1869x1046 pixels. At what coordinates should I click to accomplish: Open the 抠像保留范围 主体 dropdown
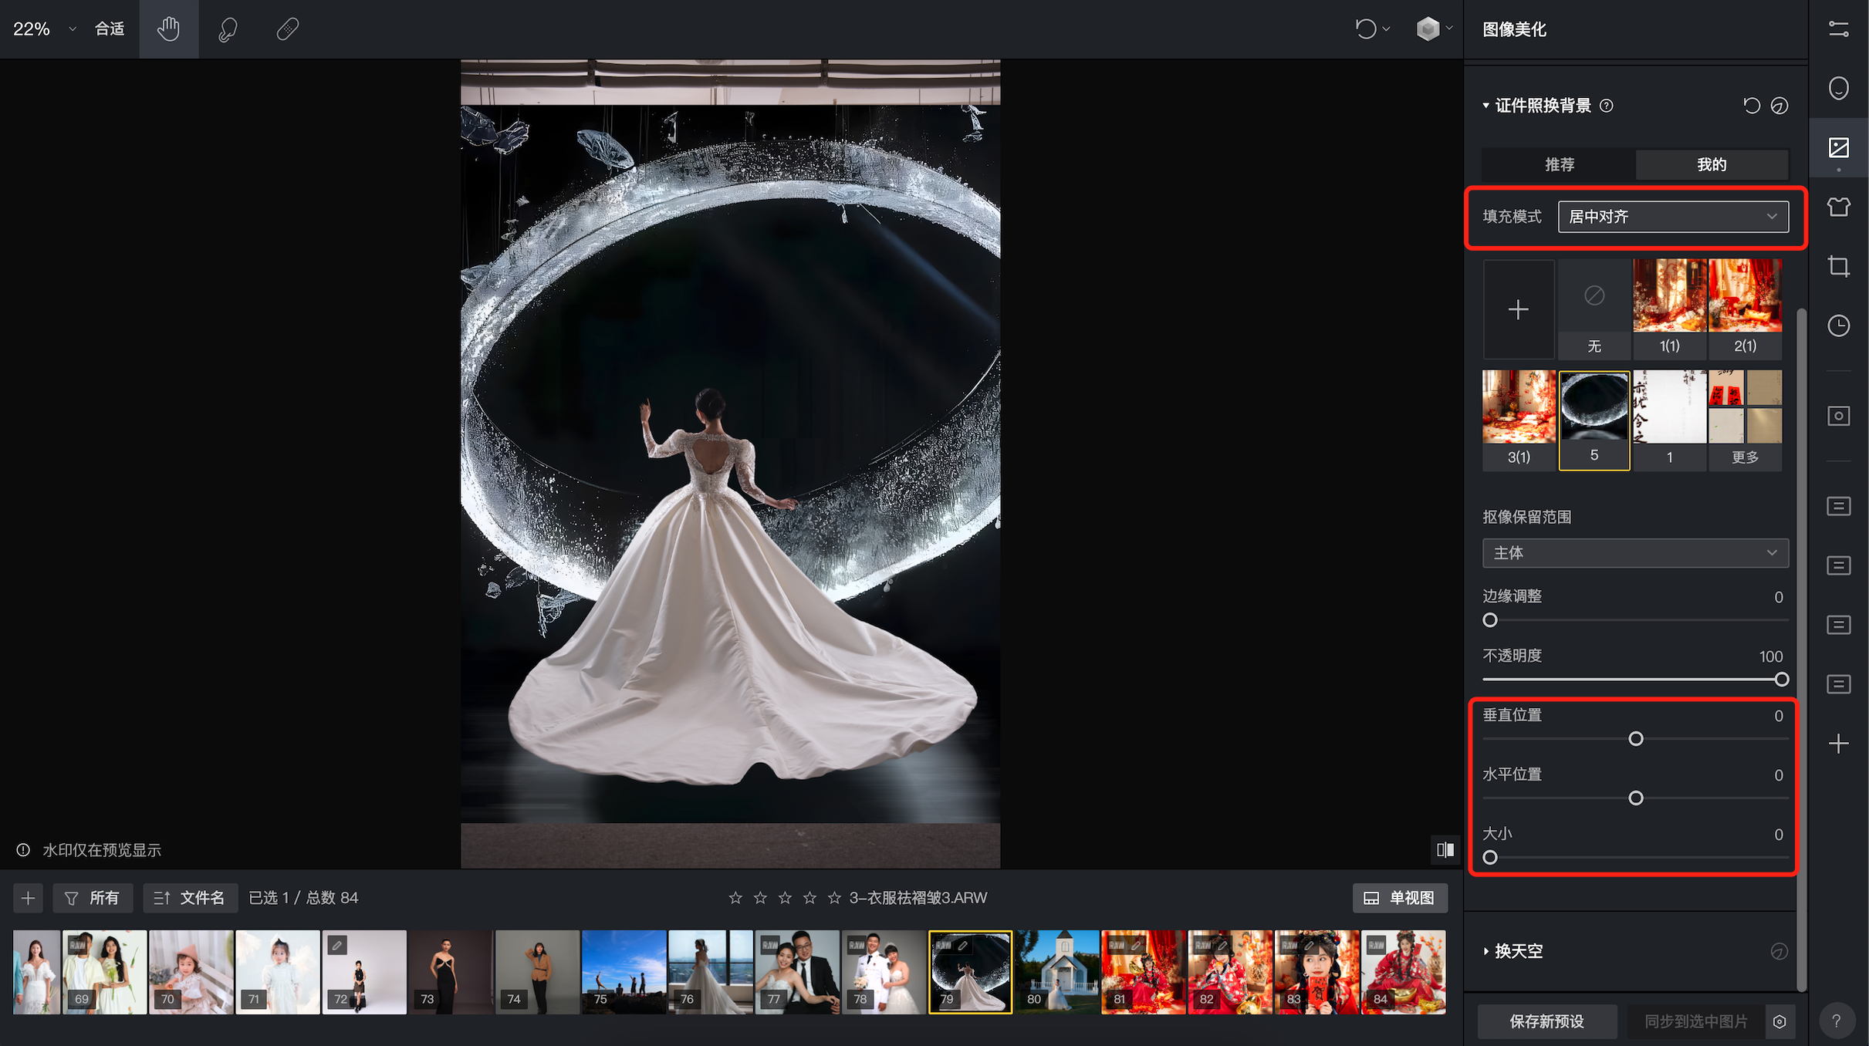point(1634,553)
